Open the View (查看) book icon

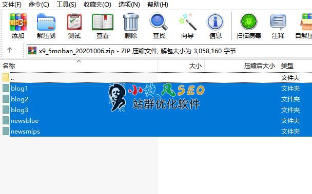(103, 22)
